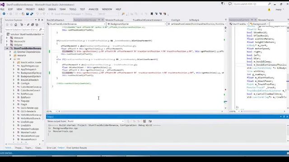
Task: Toggle Word Wrap icon in Output toolbar
Action: click(150, 121)
